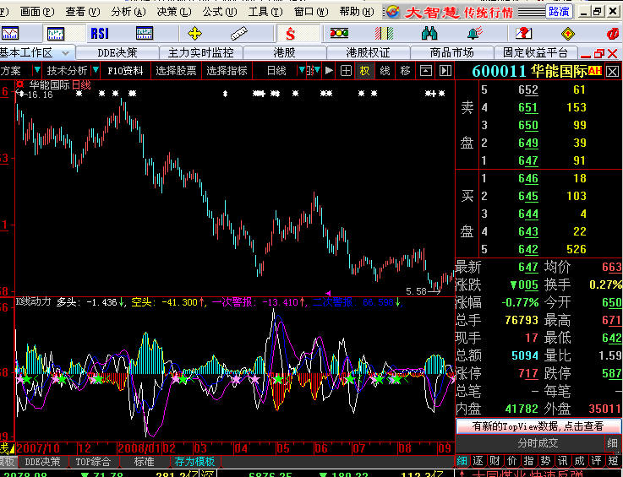623x477 pixels.
Task: Open the 帮助(H) menu
Action: pos(357,12)
